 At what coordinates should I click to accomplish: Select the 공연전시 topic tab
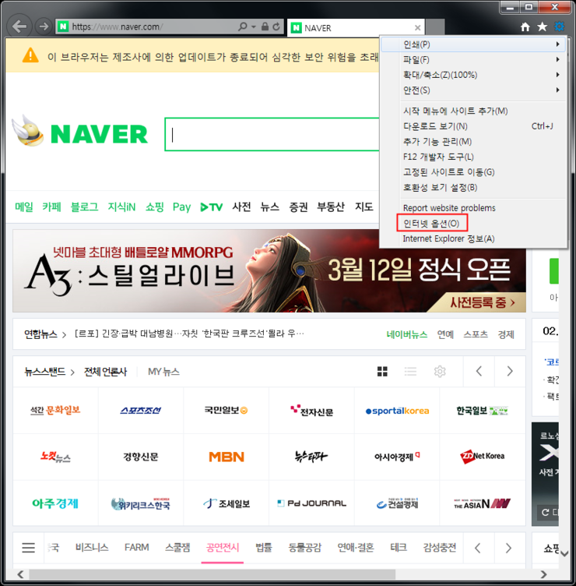(223, 548)
